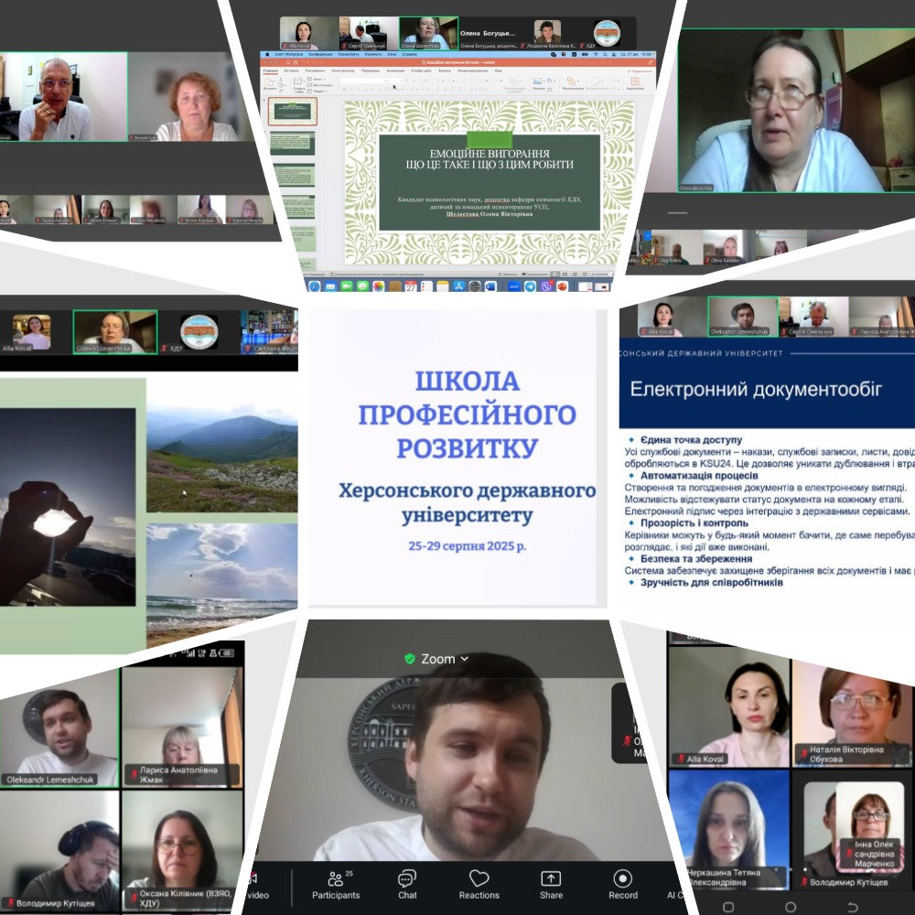Open Telegram from the macOS dock
Screen dimensions: 915x915
530,285
